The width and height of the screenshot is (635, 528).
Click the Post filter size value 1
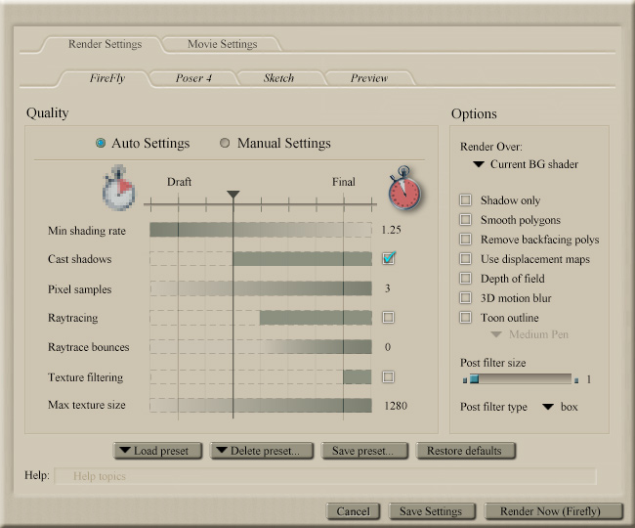(588, 379)
